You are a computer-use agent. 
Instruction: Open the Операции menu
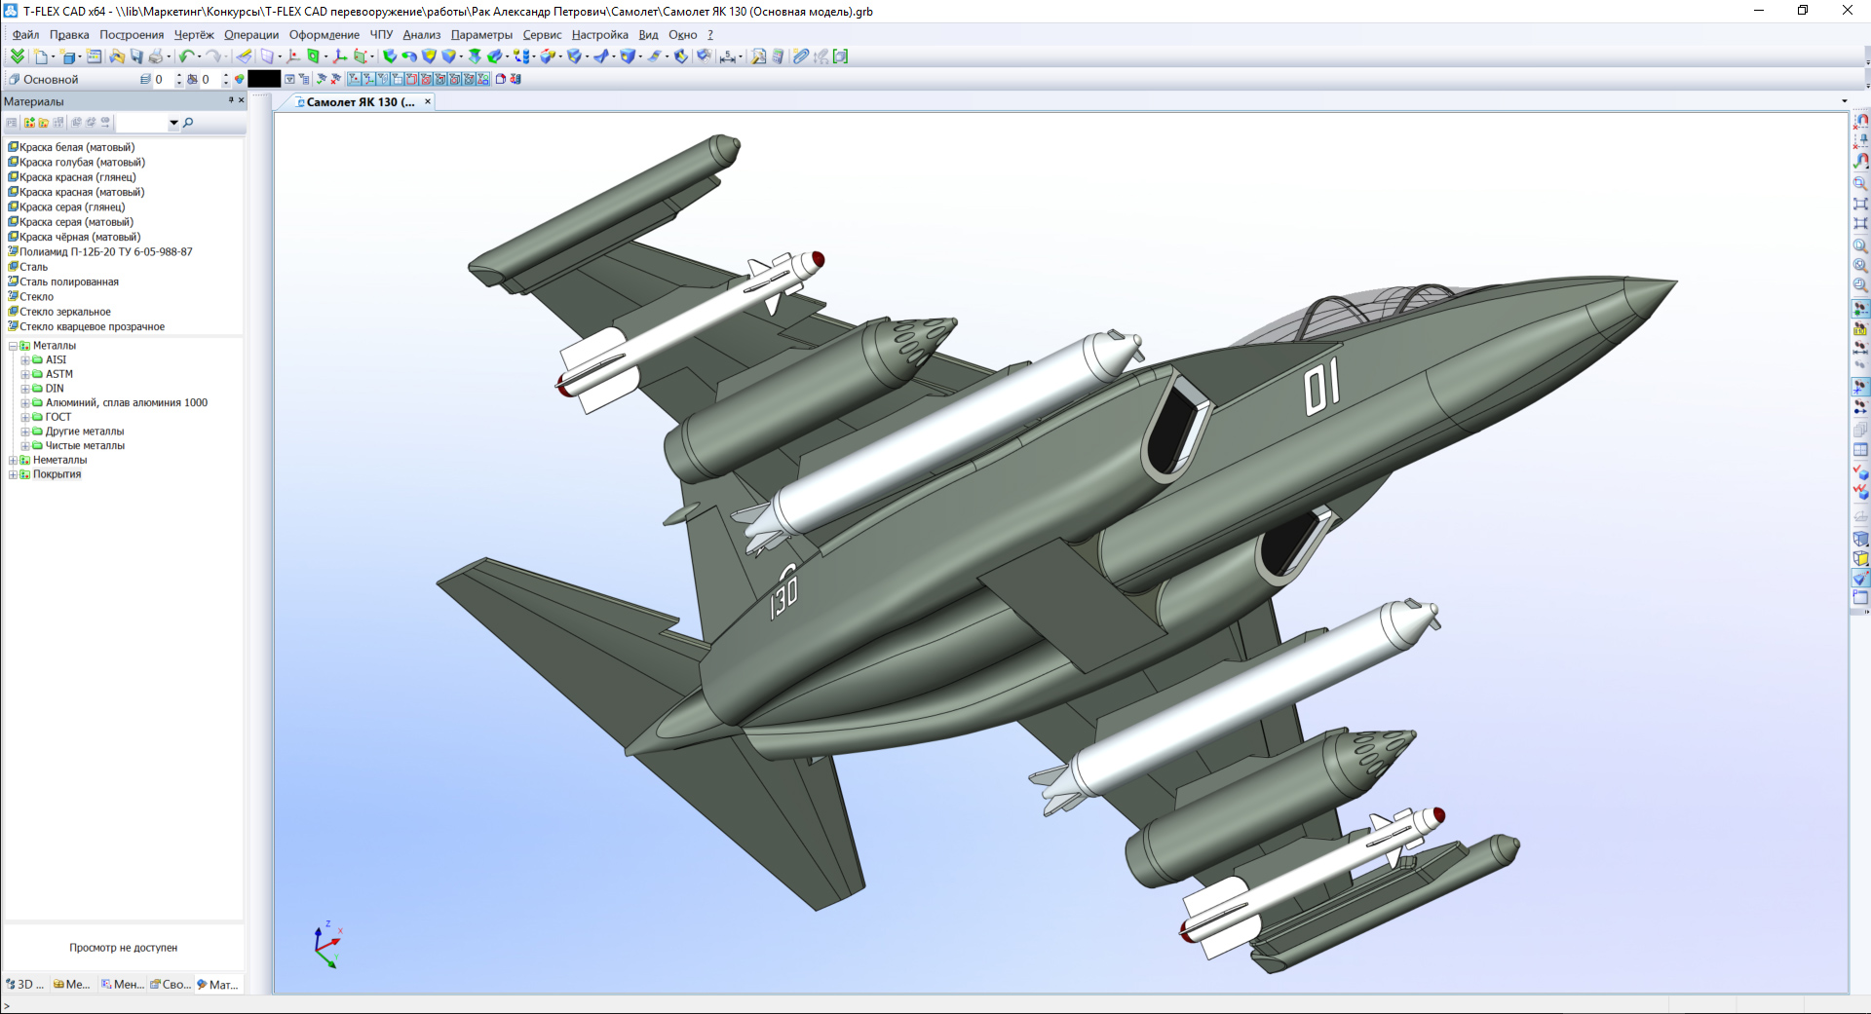click(x=251, y=35)
